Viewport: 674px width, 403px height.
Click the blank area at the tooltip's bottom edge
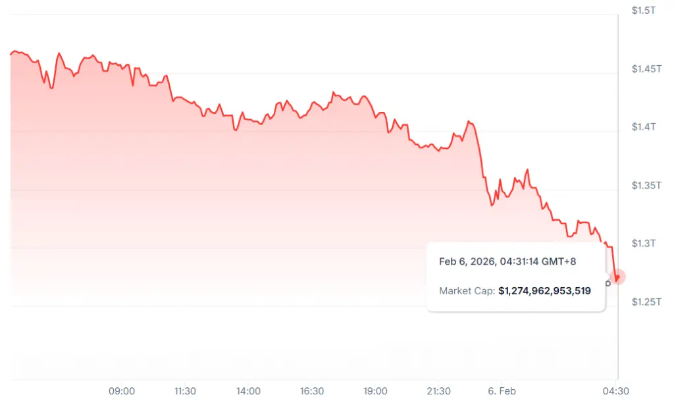point(515,306)
